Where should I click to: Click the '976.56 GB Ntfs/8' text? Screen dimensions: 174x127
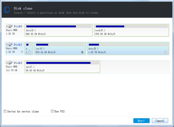[x=105, y=34]
